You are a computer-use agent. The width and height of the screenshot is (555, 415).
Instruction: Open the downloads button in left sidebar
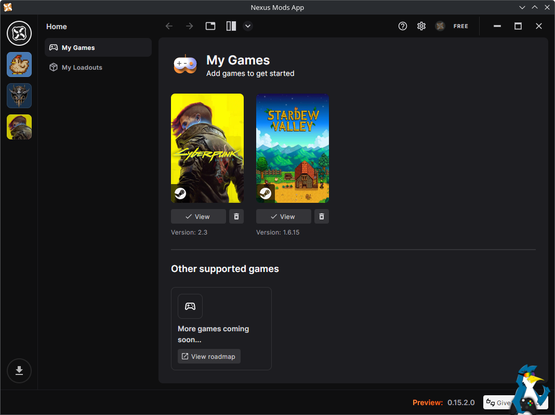(x=19, y=371)
